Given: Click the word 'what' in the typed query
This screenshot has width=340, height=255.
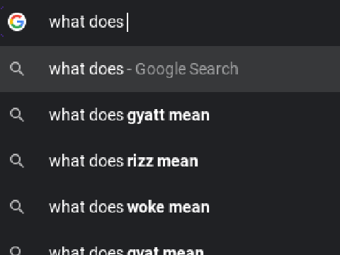Looking at the screenshot, I should [x=67, y=22].
